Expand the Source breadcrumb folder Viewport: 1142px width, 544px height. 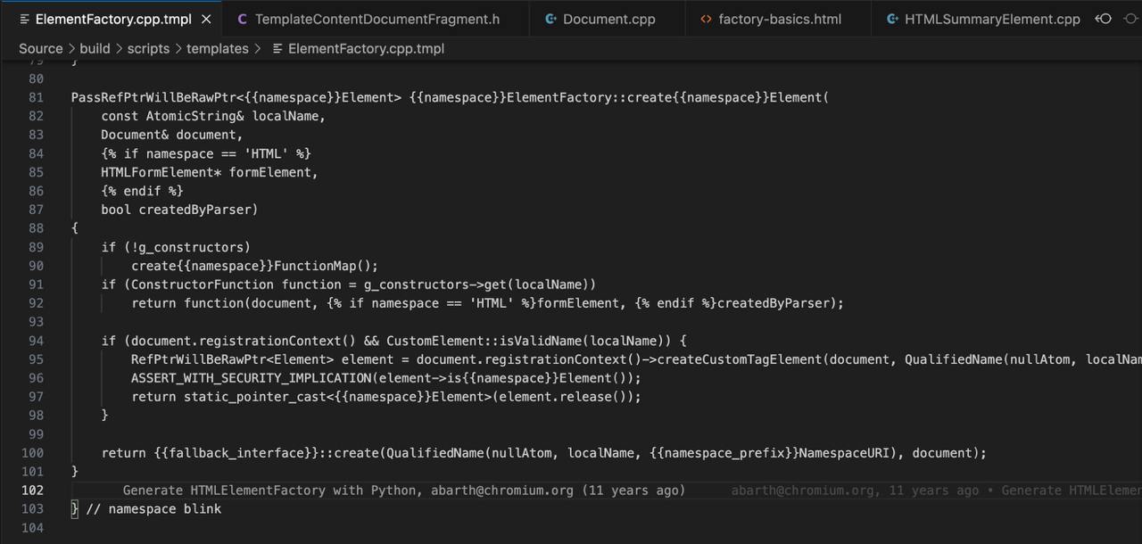(x=40, y=48)
